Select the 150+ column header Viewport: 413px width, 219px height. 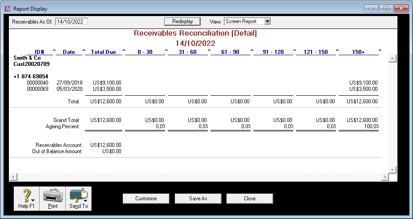click(357, 52)
